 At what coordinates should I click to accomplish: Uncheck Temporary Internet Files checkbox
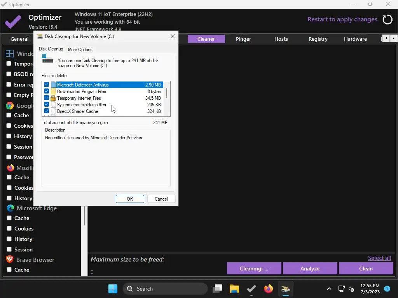(x=47, y=98)
